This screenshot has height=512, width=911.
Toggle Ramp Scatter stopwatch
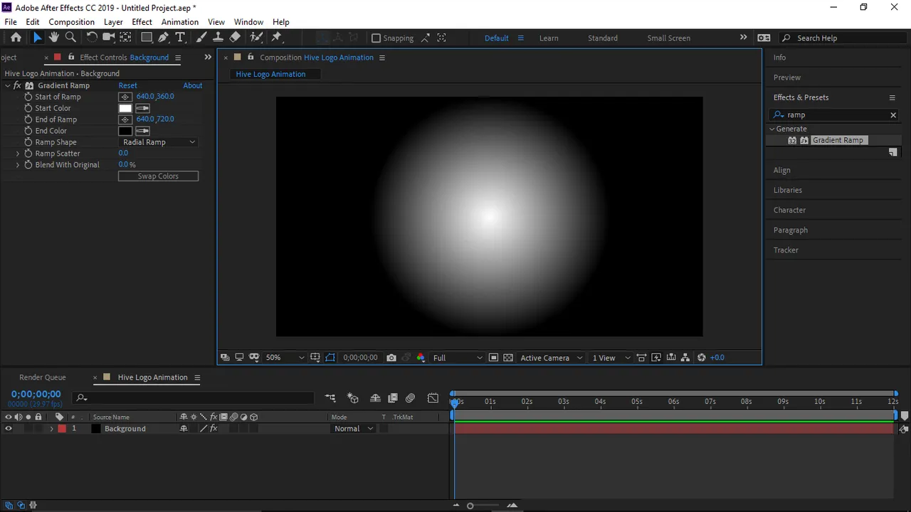point(28,154)
